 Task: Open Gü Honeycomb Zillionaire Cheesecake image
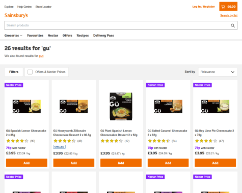[x=74, y=107]
